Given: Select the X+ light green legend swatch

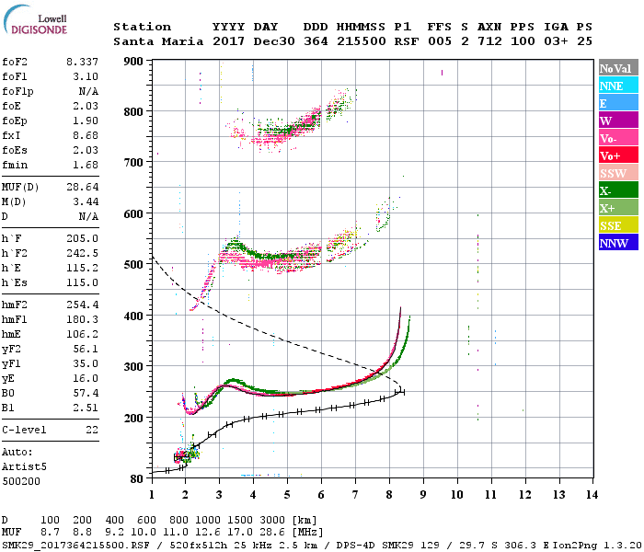Looking at the screenshot, I should coord(618,208).
